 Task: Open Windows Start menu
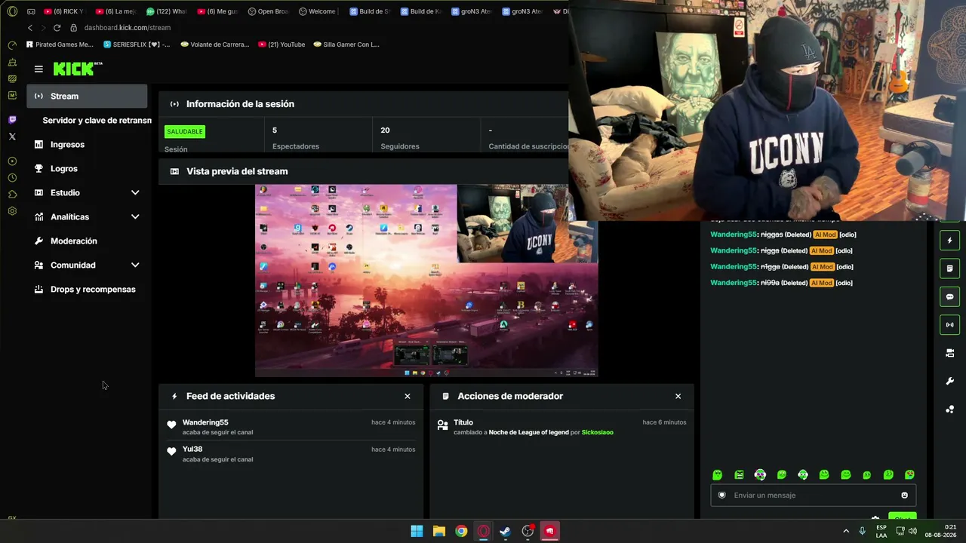click(x=417, y=531)
